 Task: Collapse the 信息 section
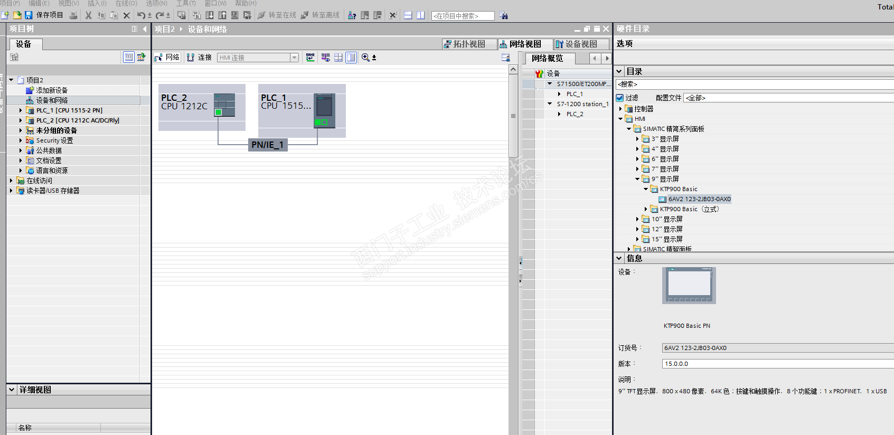[619, 258]
